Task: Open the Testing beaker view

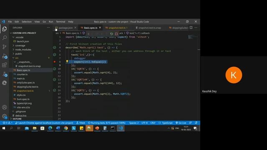Action: point(5,74)
